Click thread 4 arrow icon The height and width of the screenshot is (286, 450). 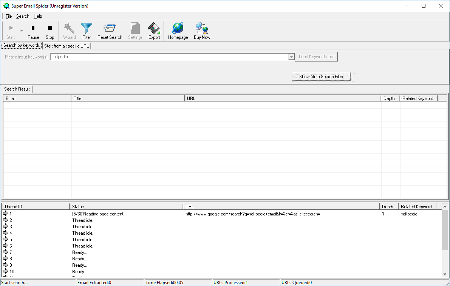pyautogui.click(x=6, y=233)
